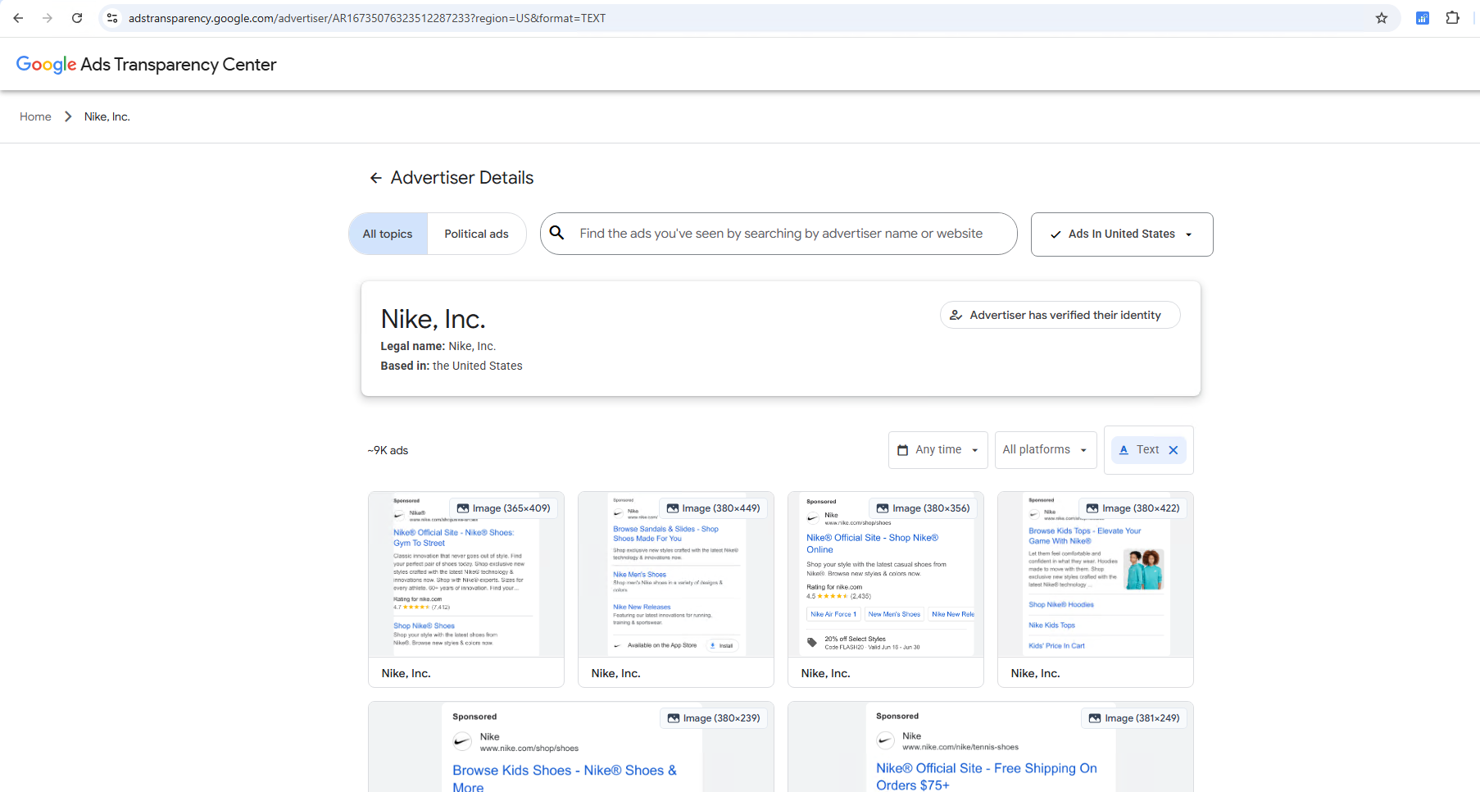Expand the All platforms dropdown
This screenshot has width=1480, height=792.
[1046, 449]
